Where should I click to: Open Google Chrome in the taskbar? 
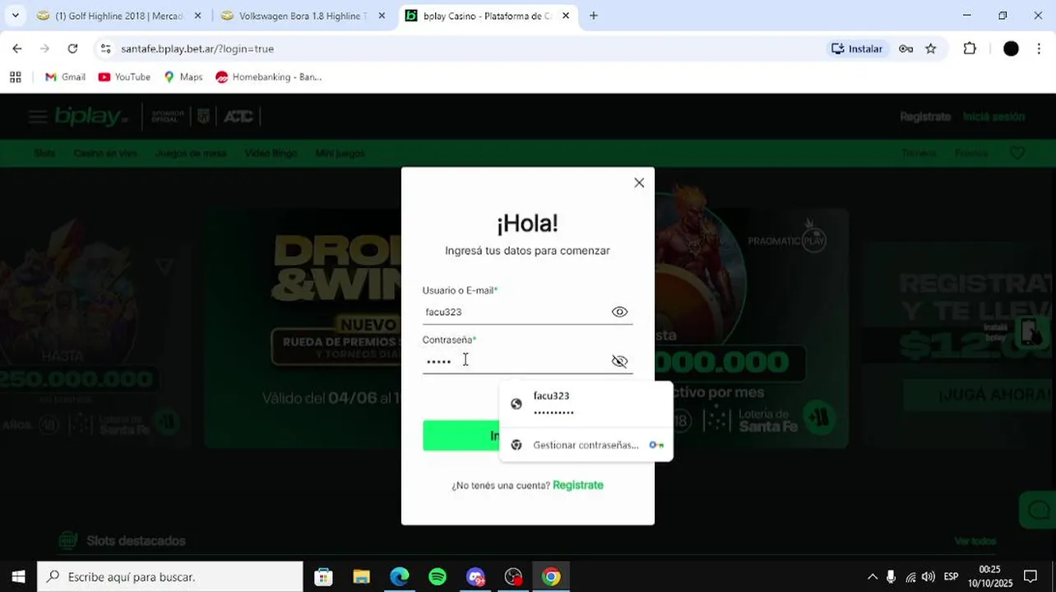(x=551, y=577)
